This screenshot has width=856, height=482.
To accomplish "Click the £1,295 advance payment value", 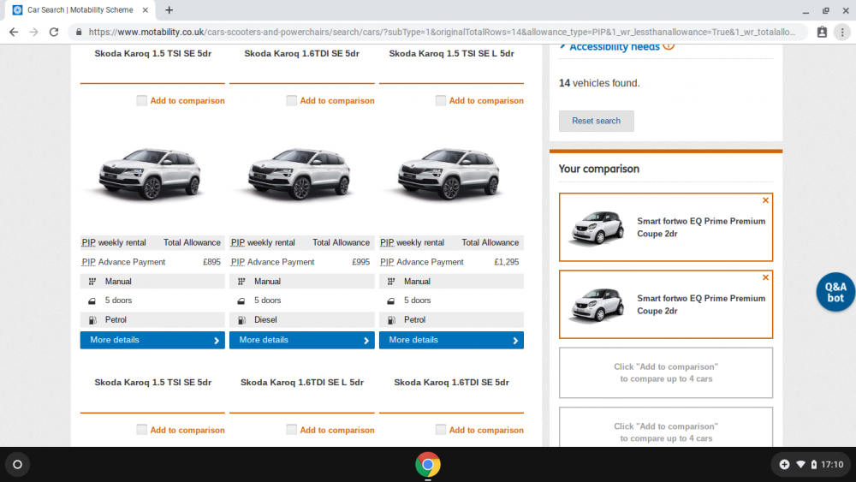I will pos(507,262).
